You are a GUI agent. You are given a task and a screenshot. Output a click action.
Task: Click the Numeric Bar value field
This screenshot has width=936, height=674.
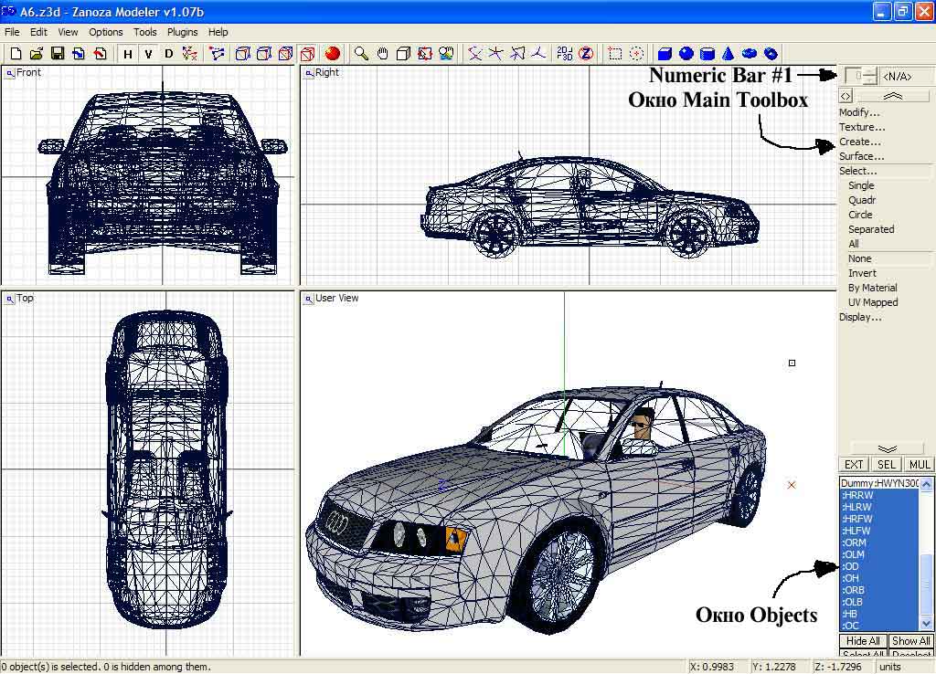tap(856, 77)
